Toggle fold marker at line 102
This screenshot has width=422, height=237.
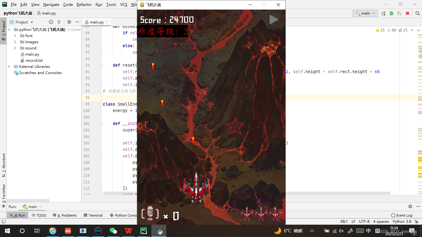101,124
